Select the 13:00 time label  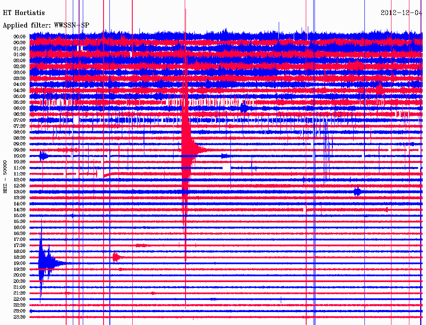[x=20, y=192]
